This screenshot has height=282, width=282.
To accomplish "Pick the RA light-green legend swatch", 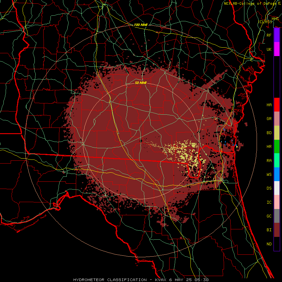I will (277, 160).
